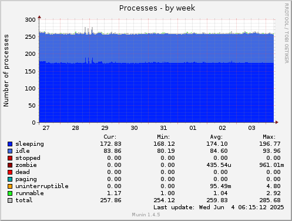Click idle maximum value 93.96
The width and height of the screenshot is (292, 221).
coord(271,151)
